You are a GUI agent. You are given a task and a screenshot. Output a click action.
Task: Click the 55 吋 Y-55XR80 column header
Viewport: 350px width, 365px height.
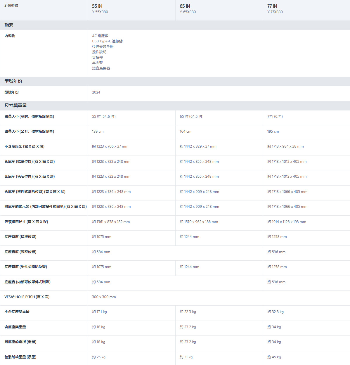click(100, 9)
